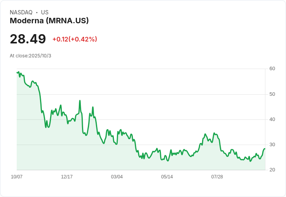Click the mid-July peak before 07/28
Screen dimensions: 286x197
[214, 133]
